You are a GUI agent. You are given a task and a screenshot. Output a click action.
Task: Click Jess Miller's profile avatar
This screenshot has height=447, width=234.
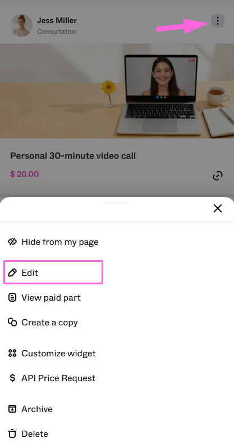21,25
